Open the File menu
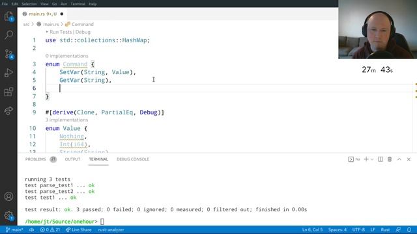This screenshot has width=417, height=234. pyautogui.click(x=5, y=4)
